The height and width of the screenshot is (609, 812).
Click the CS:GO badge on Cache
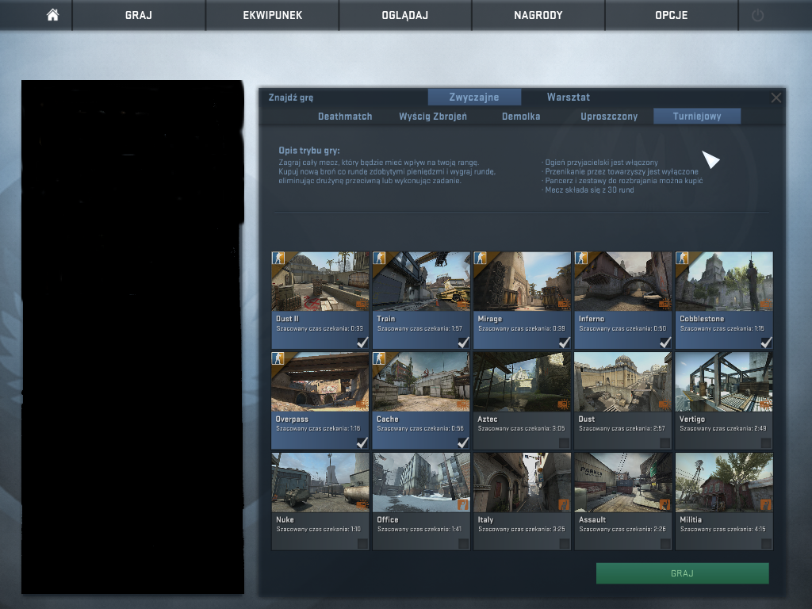tap(380, 358)
